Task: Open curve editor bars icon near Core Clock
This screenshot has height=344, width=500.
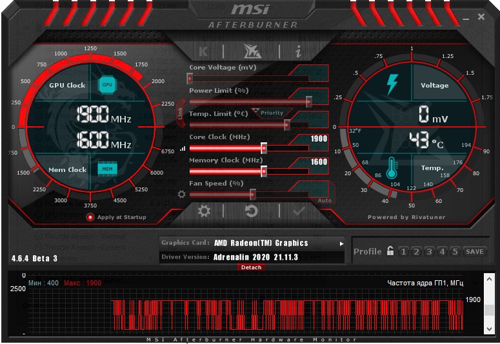Action: 183,148
